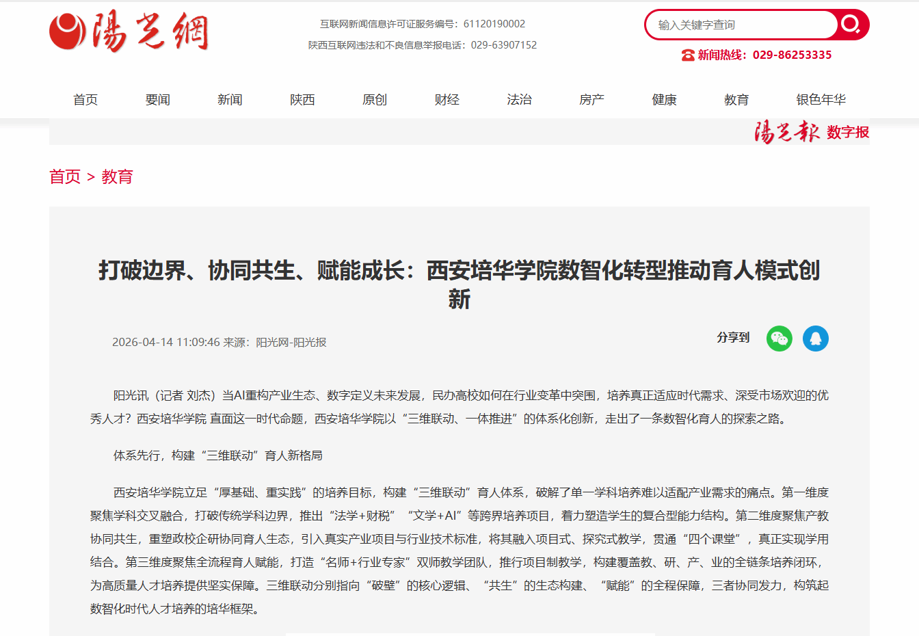Share article via WeChat icon
919x636 pixels.
click(779, 339)
